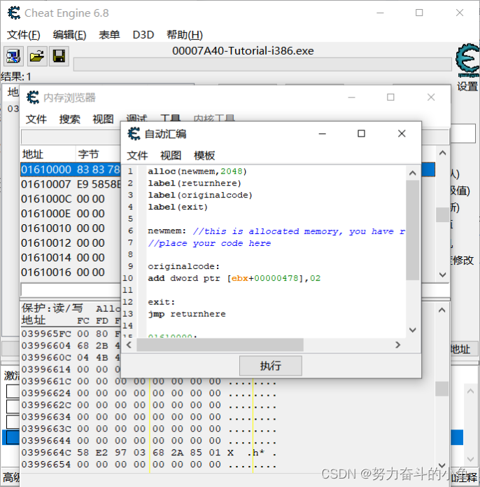Screen dimensions: 480x487
Task: Click the 执行 execute button
Action: 270,366
